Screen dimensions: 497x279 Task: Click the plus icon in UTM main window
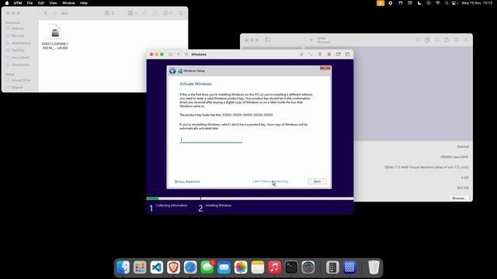coord(311,40)
